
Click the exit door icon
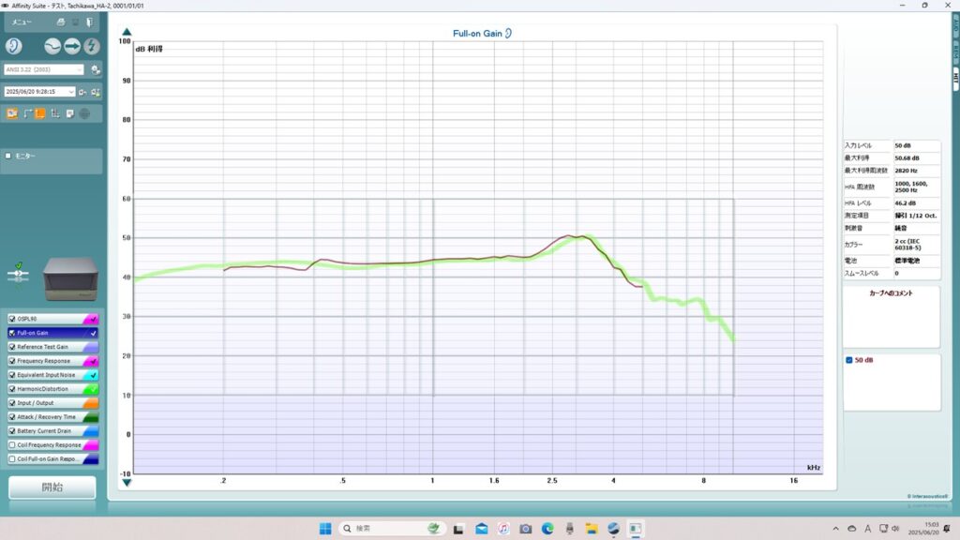pos(89,22)
